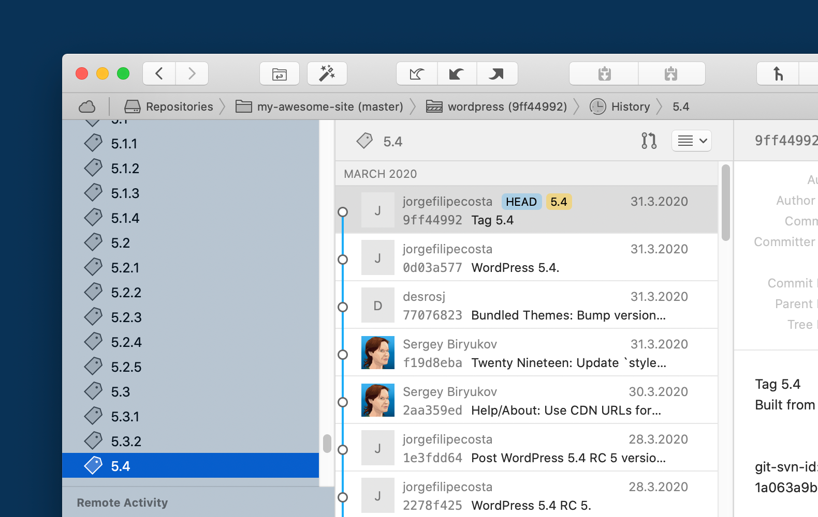Click the cloud accounts icon

coord(87,107)
